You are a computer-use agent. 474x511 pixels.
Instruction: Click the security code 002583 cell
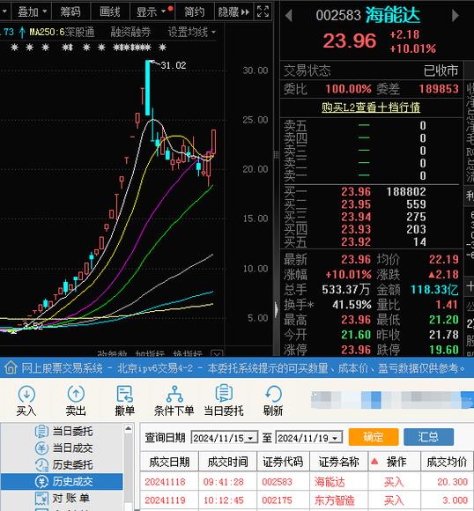tap(277, 482)
